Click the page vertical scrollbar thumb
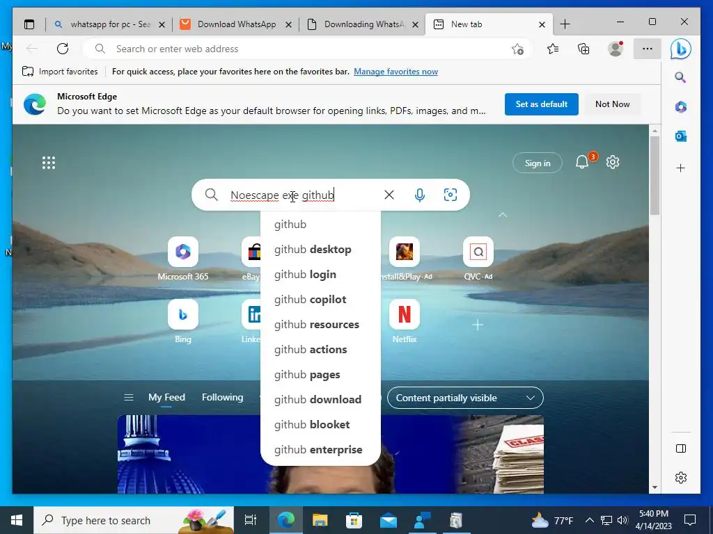This screenshot has width=713, height=534. tap(655, 175)
